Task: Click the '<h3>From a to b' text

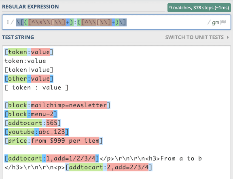Action: 174,158
